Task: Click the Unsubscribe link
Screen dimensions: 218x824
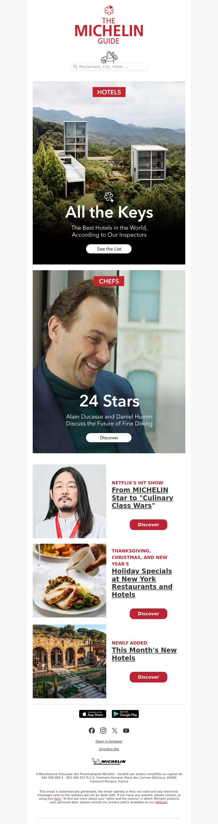Action: coord(109,749)
